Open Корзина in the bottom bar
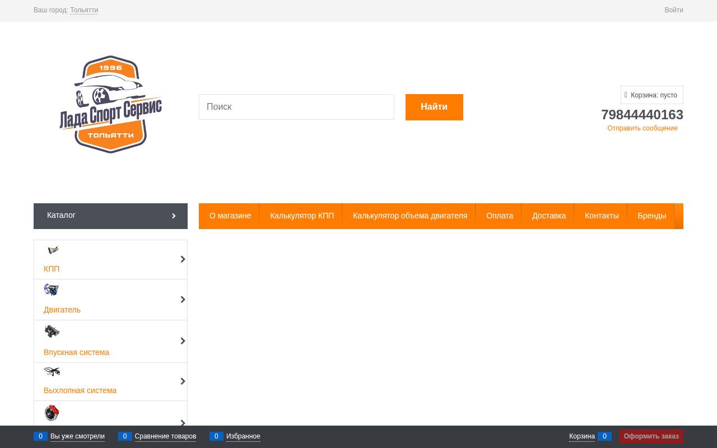This screenshot has width=717, height=448. tap(582, 436)
